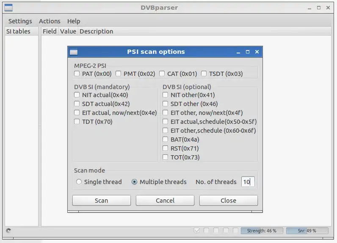Check EIT other, now/next(0x4f)
Screen dimensions: 337x243
pyautogui.click(x=165, y=112)
